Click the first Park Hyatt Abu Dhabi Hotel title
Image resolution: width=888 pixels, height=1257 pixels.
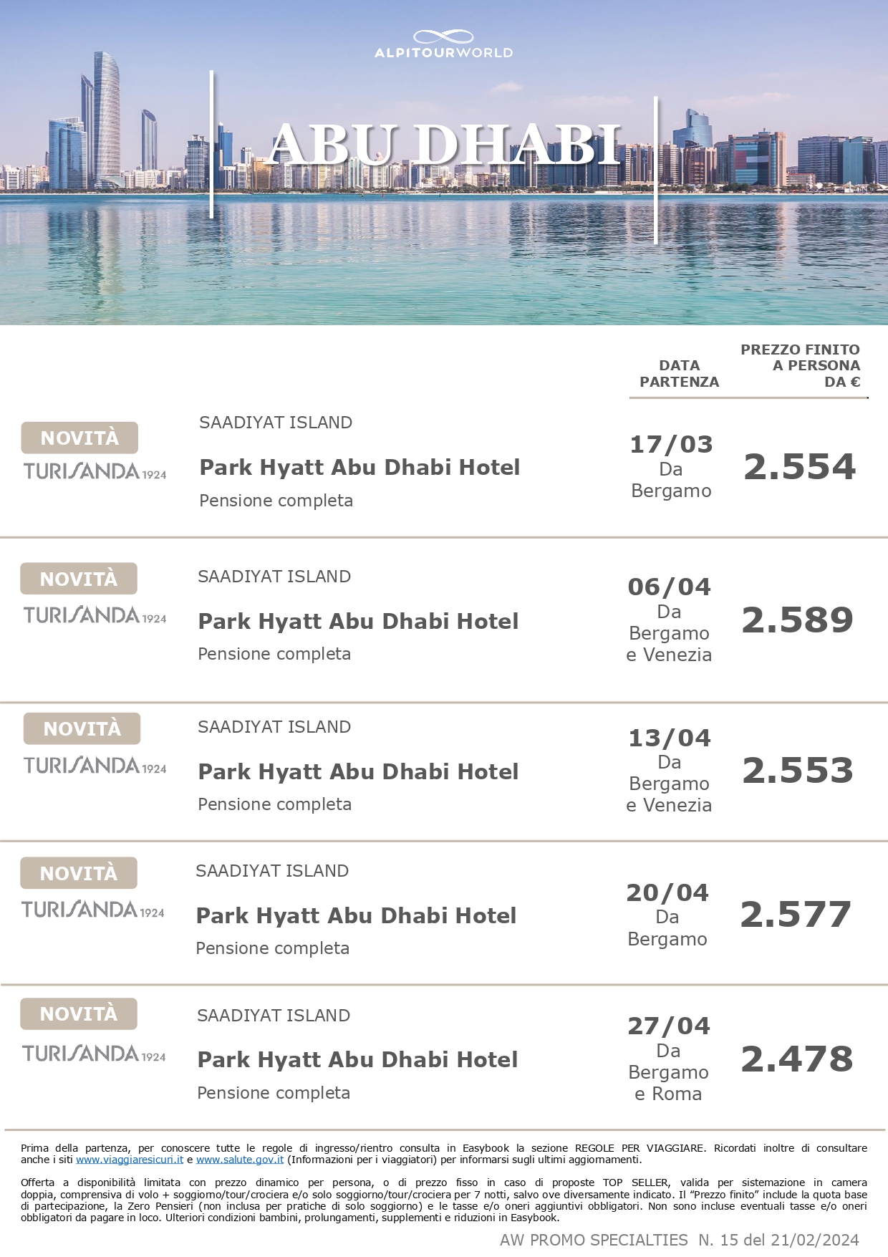(359, 467)
